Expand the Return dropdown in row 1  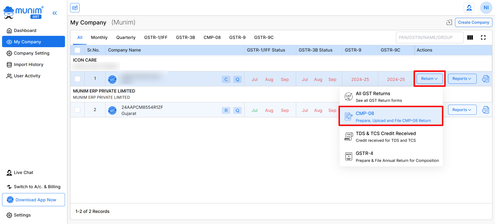429,79
